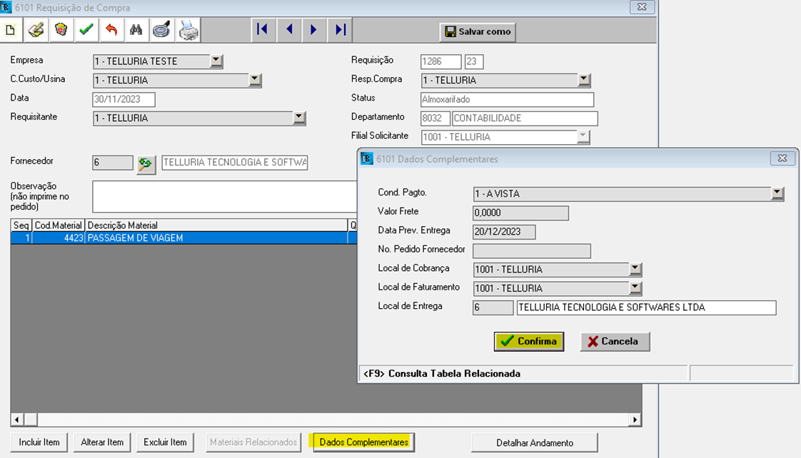Click the delete trash bin icon

coord(61,30)
